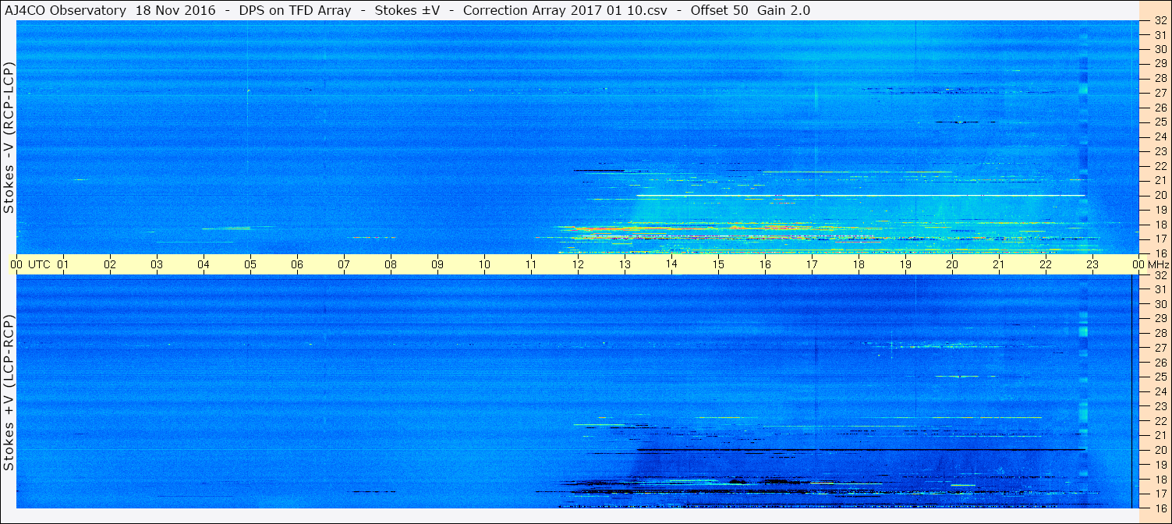
Task: Click the "Stokes +V (LCP-RCP)" axis label
Action: pyautogui.click(x=9, y=392)
